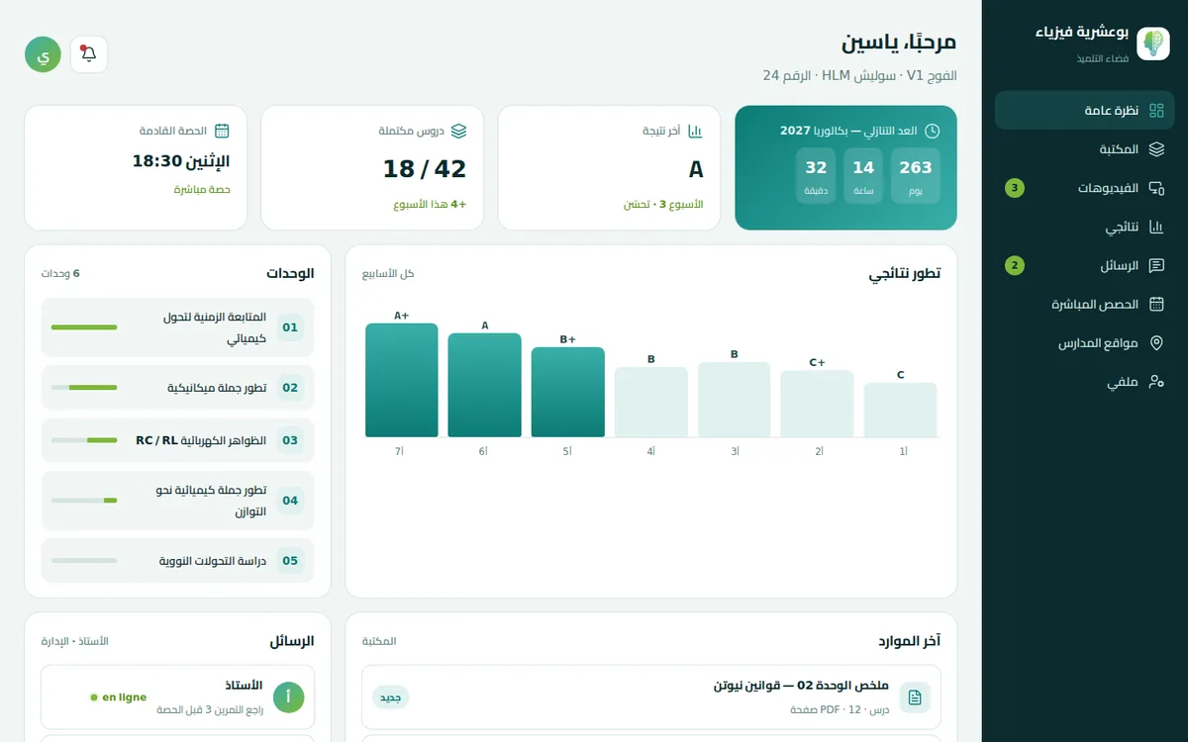1188x742 pixels.
Task: Click the countdown clock icon
Action: click(x=933, y=131)
